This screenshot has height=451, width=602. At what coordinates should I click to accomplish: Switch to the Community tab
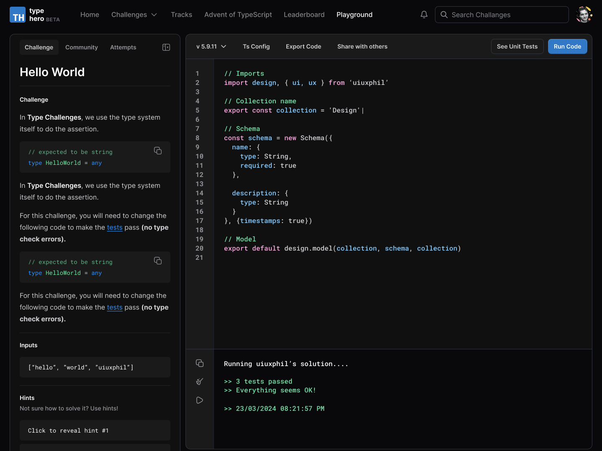point(81,47)
